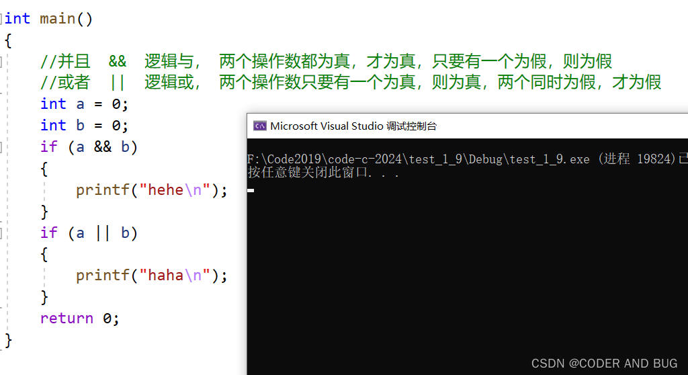Click the title 'Microsoft Visual Studio 调试控制台'
688x375 pixels.
[353, 126]
